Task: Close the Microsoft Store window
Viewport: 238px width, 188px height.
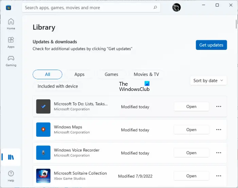Action: [x=231, y=5]
